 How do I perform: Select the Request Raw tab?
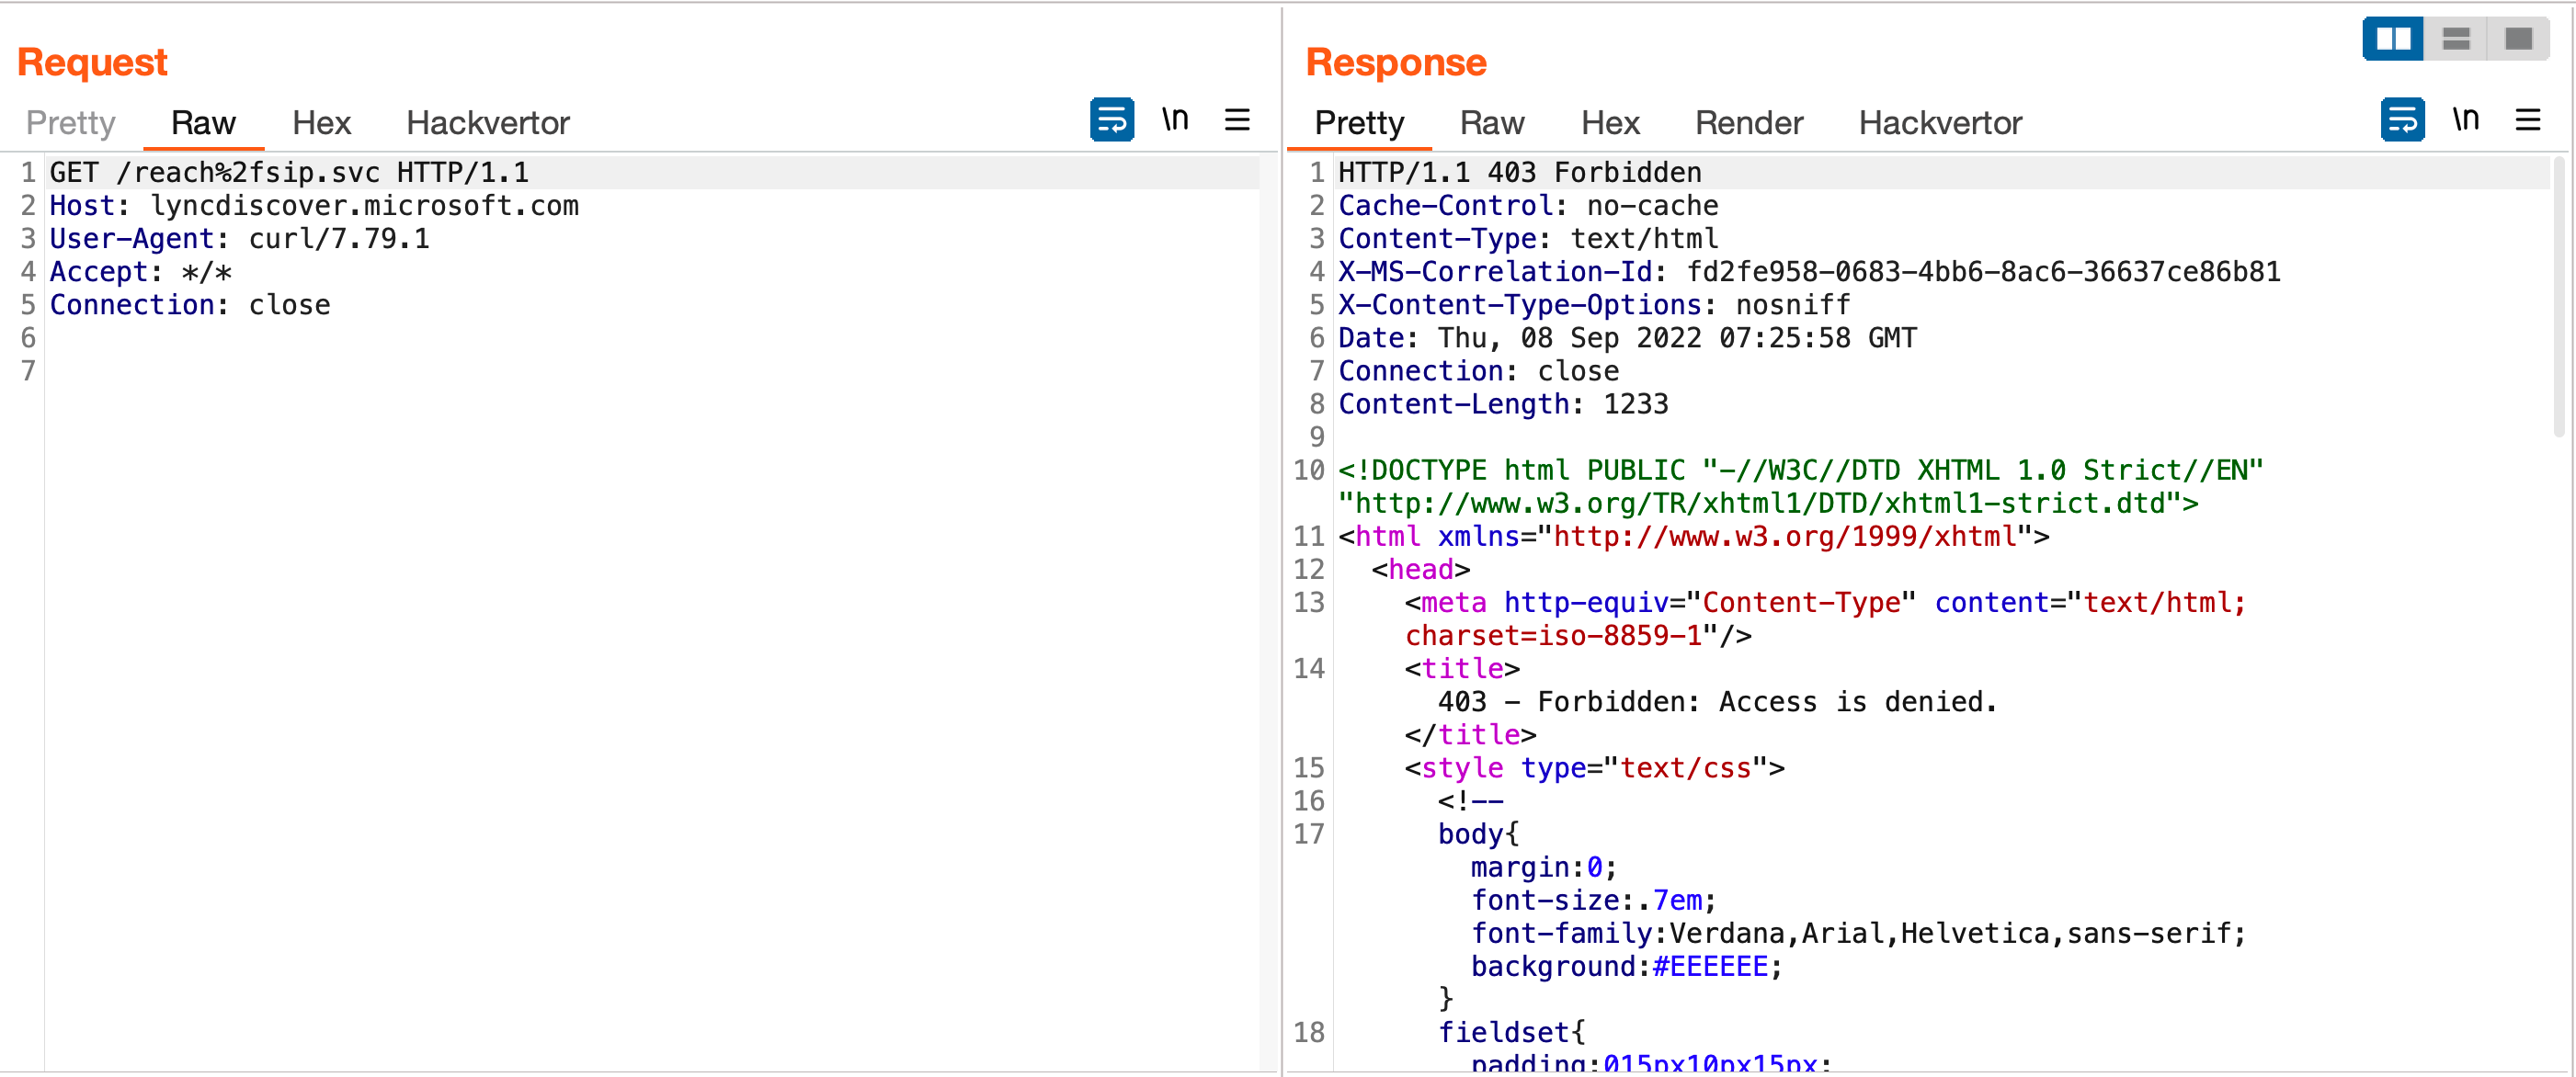(x=203, y=123)
